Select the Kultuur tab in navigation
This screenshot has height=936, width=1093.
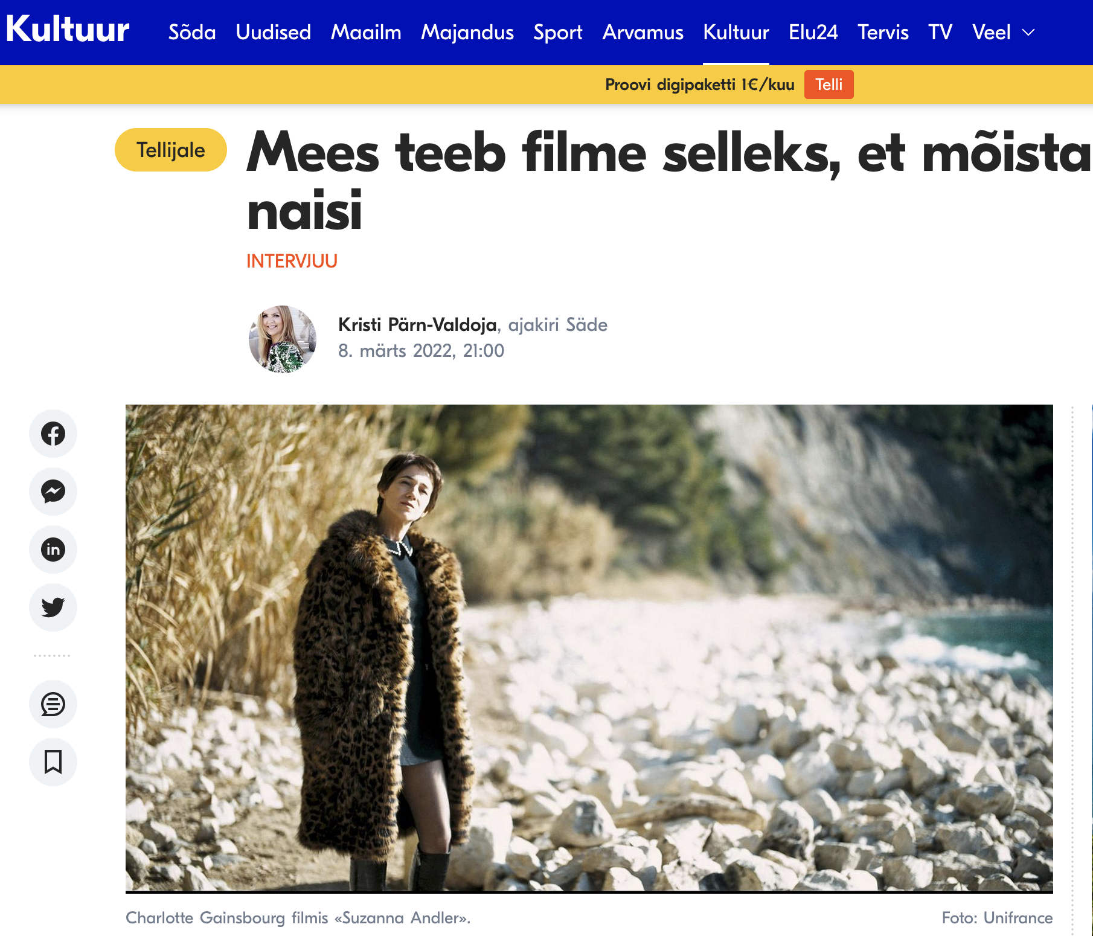[x=736, y=33]
